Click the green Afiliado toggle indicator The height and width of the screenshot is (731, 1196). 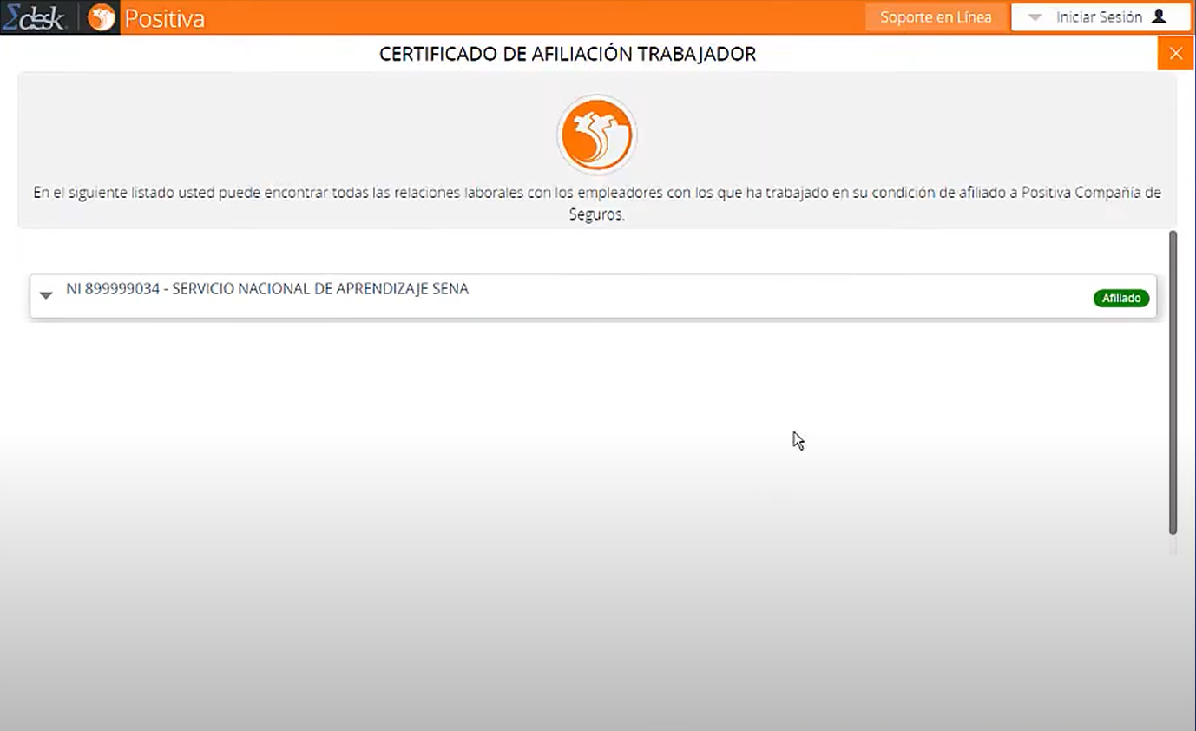tap(1120, 298)
